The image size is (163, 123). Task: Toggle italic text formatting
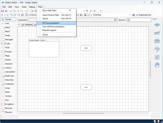tap(91, 11)
